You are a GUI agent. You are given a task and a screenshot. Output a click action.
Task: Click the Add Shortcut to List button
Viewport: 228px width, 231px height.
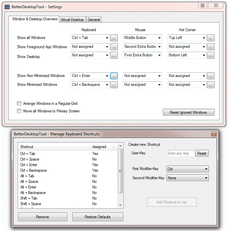point(172,202)
